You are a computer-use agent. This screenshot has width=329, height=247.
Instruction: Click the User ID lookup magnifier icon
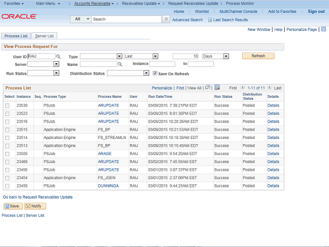coord(58,57)
